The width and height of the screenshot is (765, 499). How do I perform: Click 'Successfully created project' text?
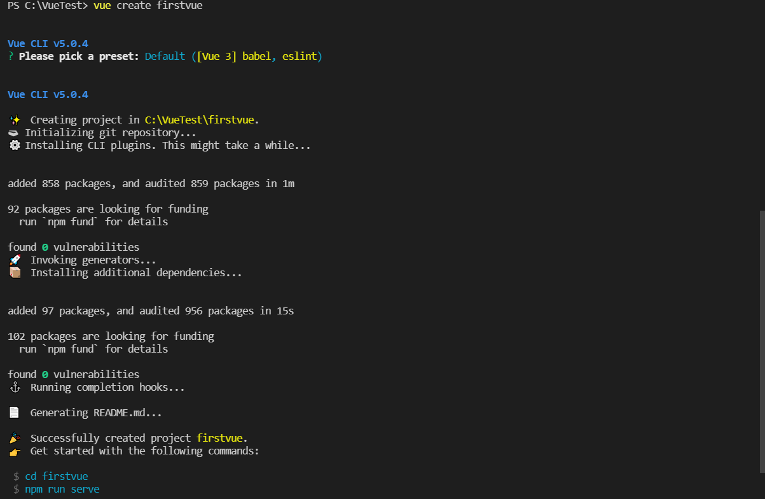pyautogui.click(x=111, y=438)
